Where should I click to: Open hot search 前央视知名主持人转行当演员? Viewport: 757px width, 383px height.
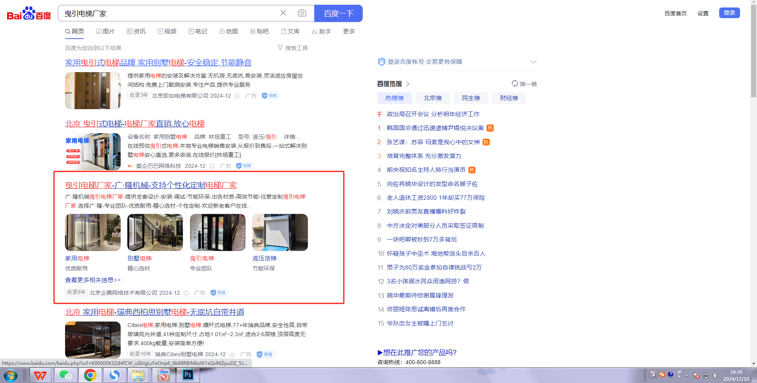426,170
